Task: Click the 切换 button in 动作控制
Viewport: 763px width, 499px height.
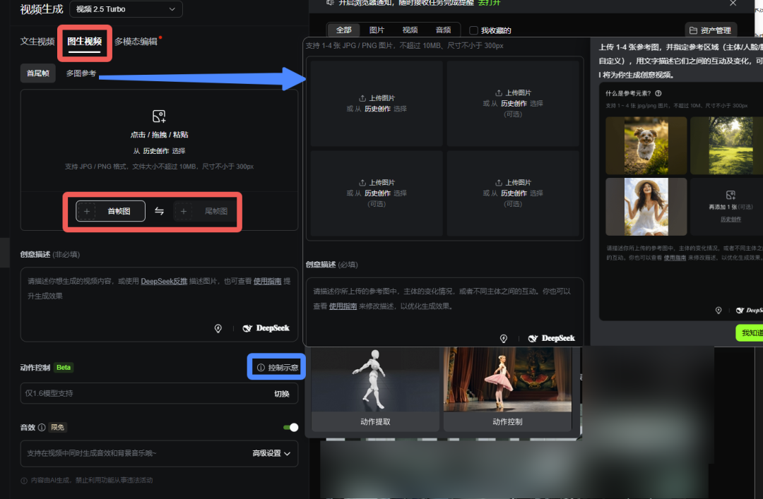Action: tap(282, 393)
